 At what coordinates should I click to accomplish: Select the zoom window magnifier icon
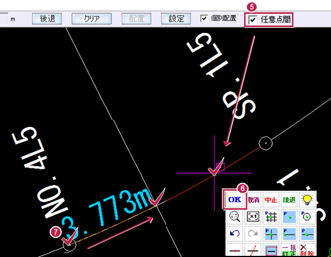(x=235, y=217)
